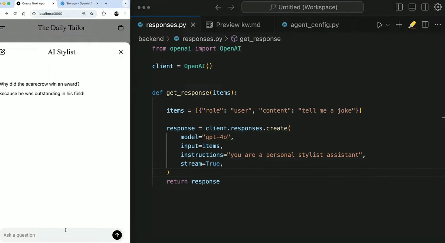Split the editor using the split-editor icon

pos(425,25)
